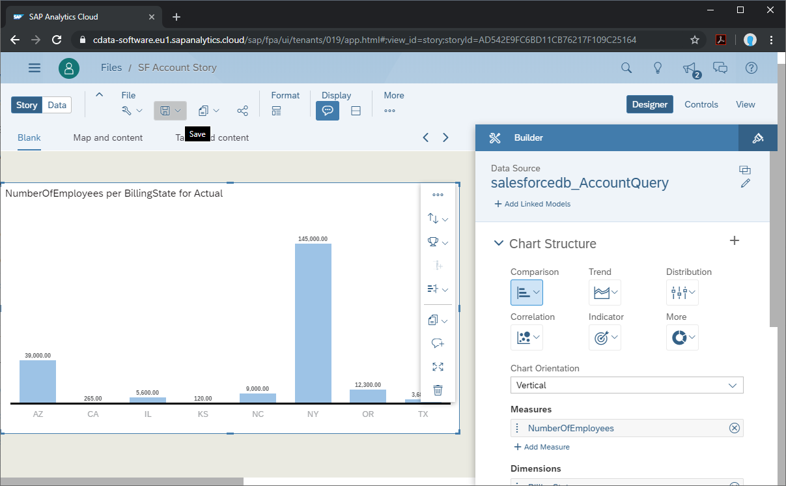Expand the Comparison chart type dropdown
786x486 pixels.
point(527,293)
